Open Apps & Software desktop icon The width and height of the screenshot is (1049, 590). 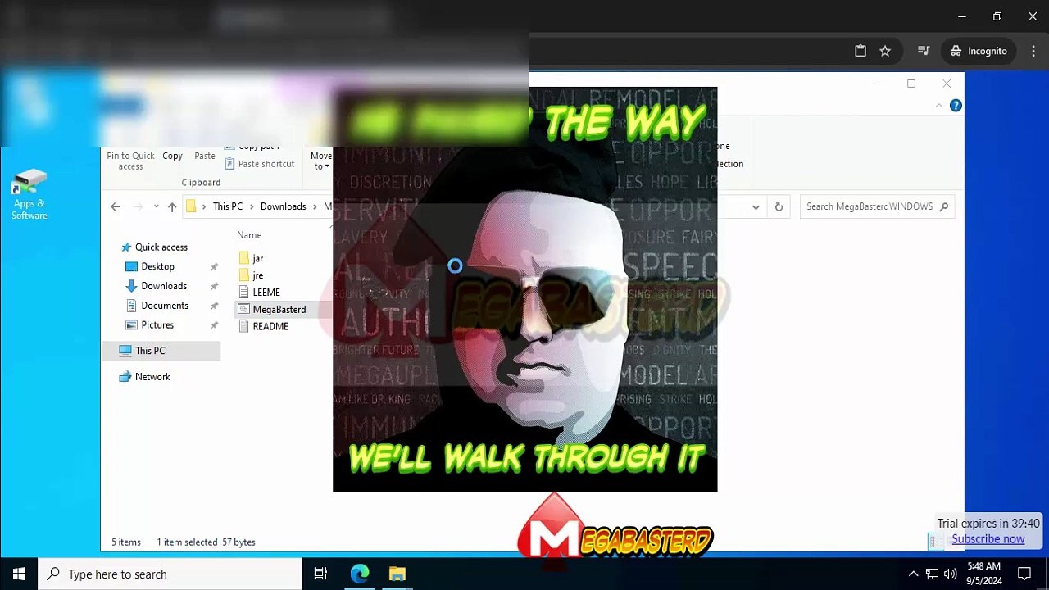click(x=30, y=195)
